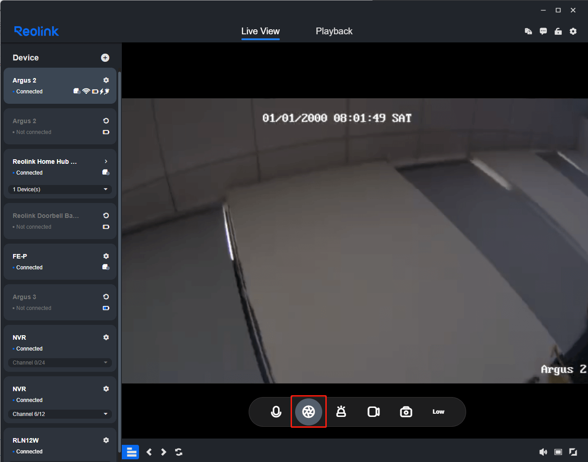Open RLN12W device settings gear

[106, 440]
